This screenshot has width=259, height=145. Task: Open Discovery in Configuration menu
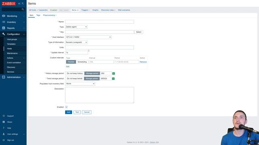(x=11, y=67)
